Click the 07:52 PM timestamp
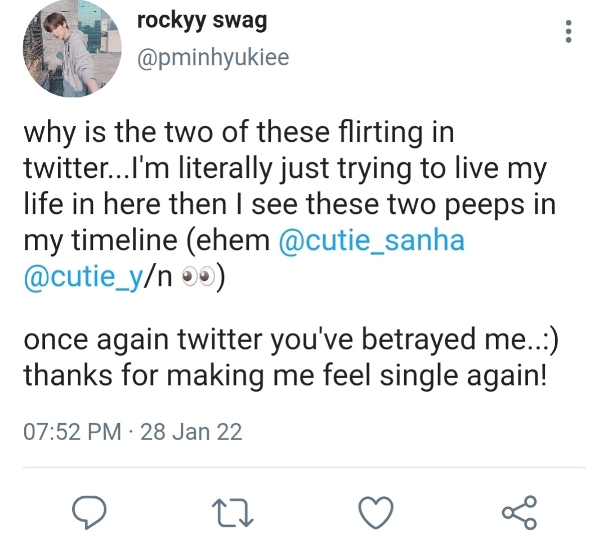This screenshot has height=538, width=608. coord(72,432)
